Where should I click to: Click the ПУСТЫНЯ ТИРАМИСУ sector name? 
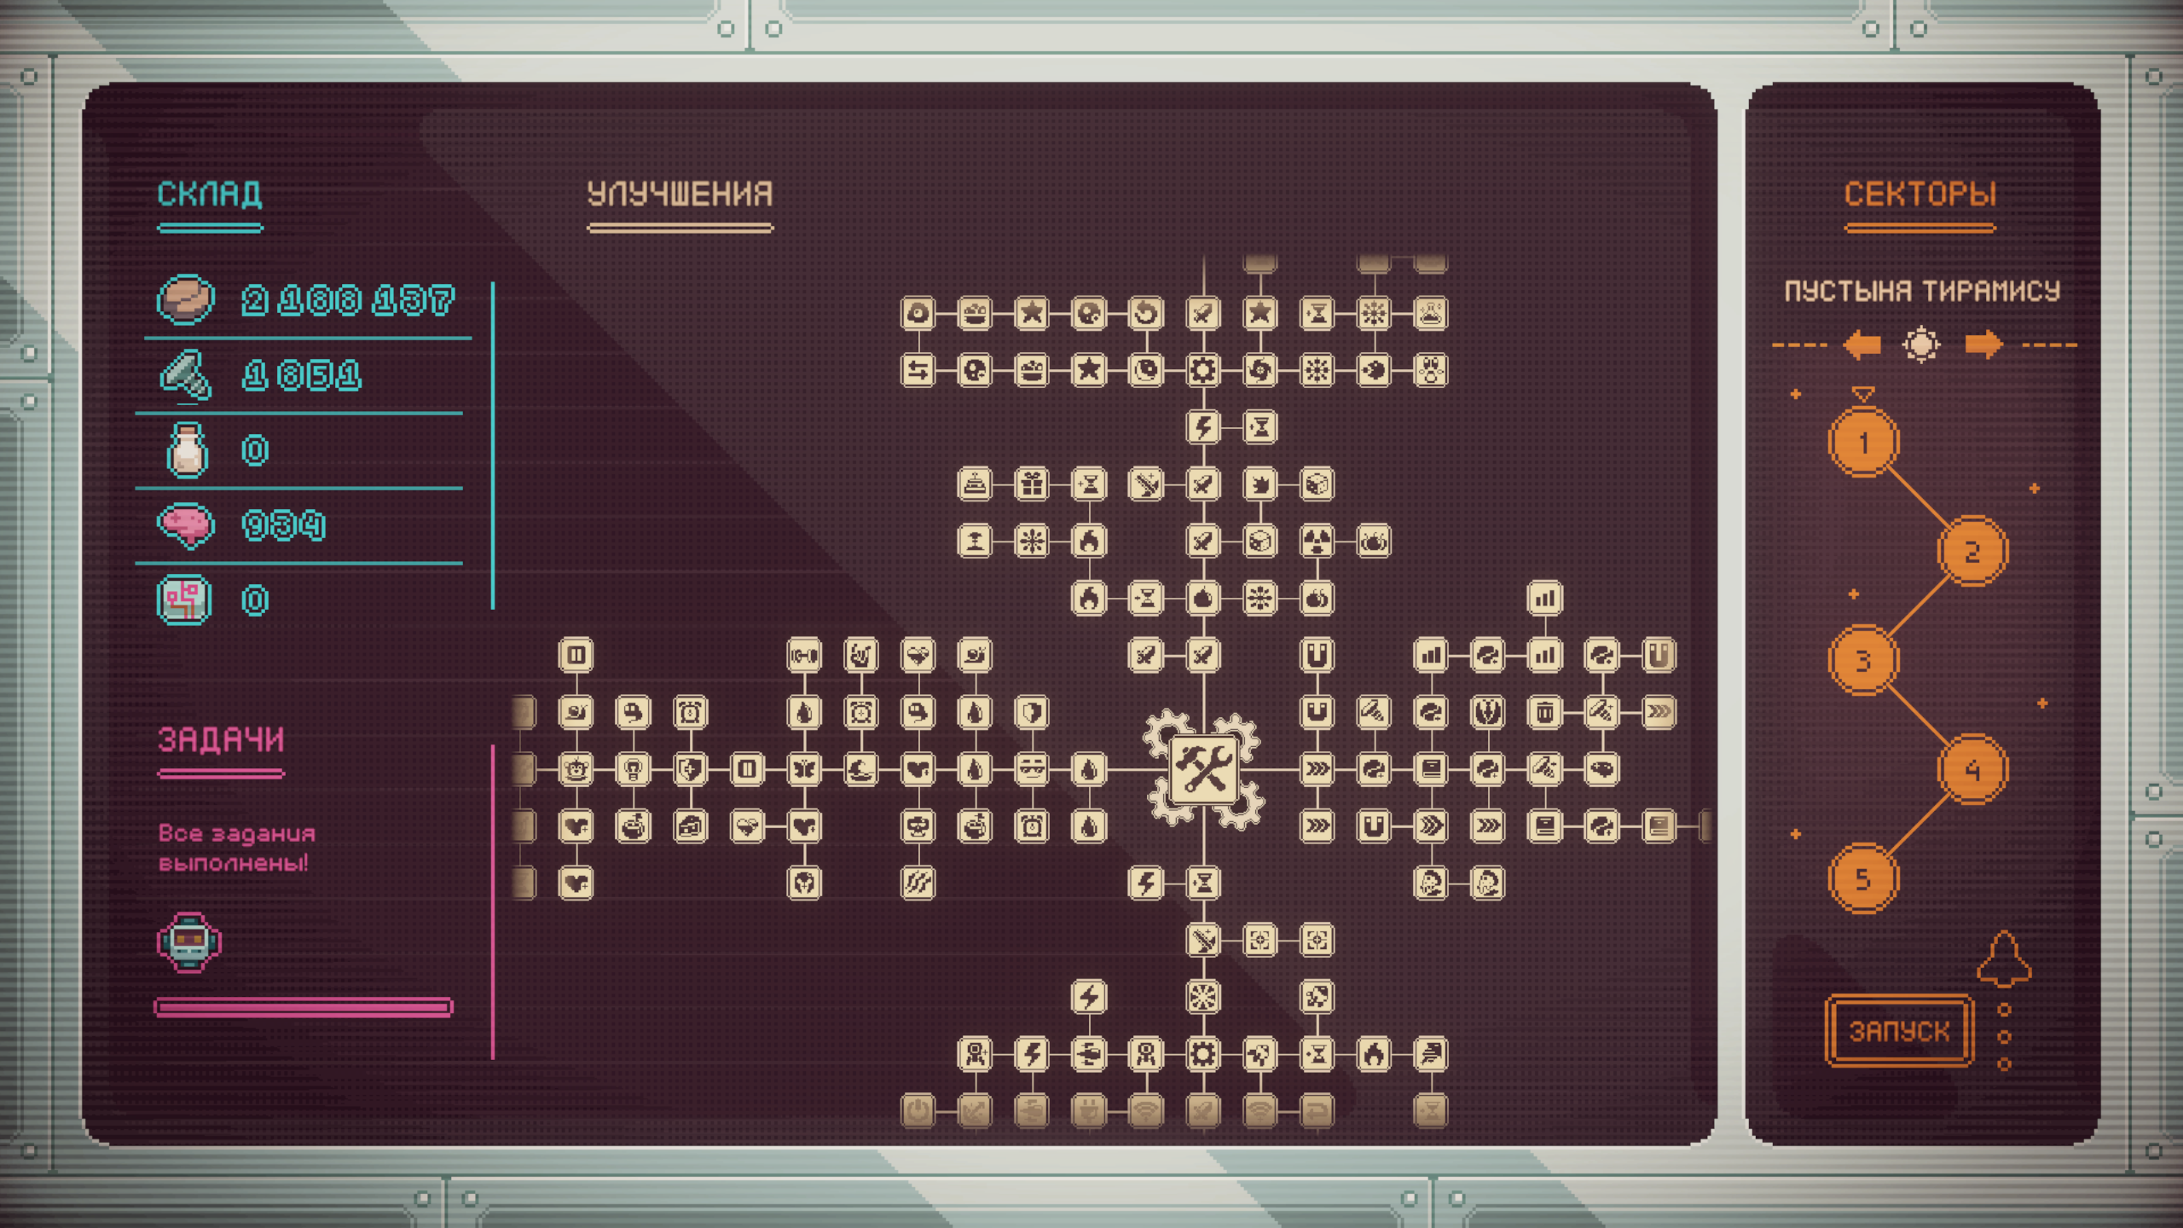tap(1922, 292)
